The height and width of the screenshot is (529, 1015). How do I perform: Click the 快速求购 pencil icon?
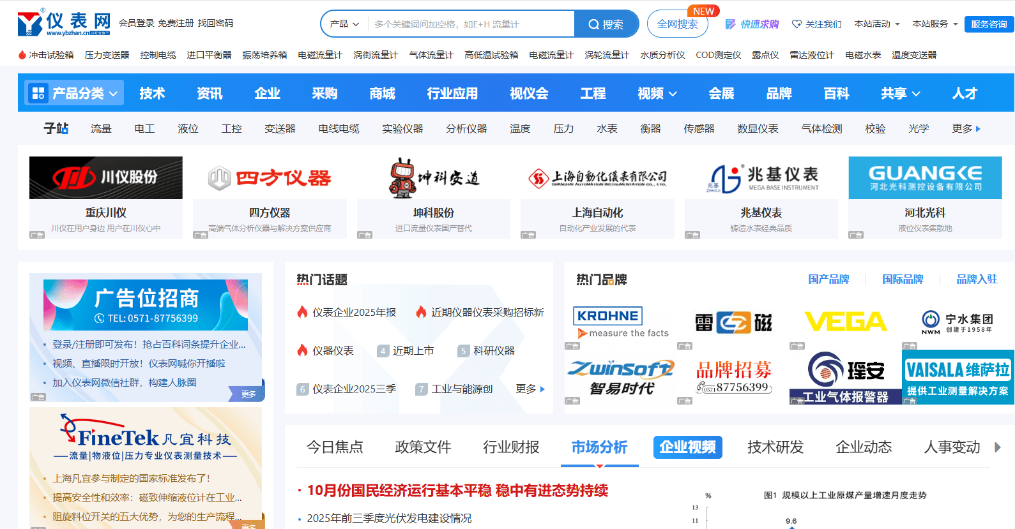click(731, 24)
